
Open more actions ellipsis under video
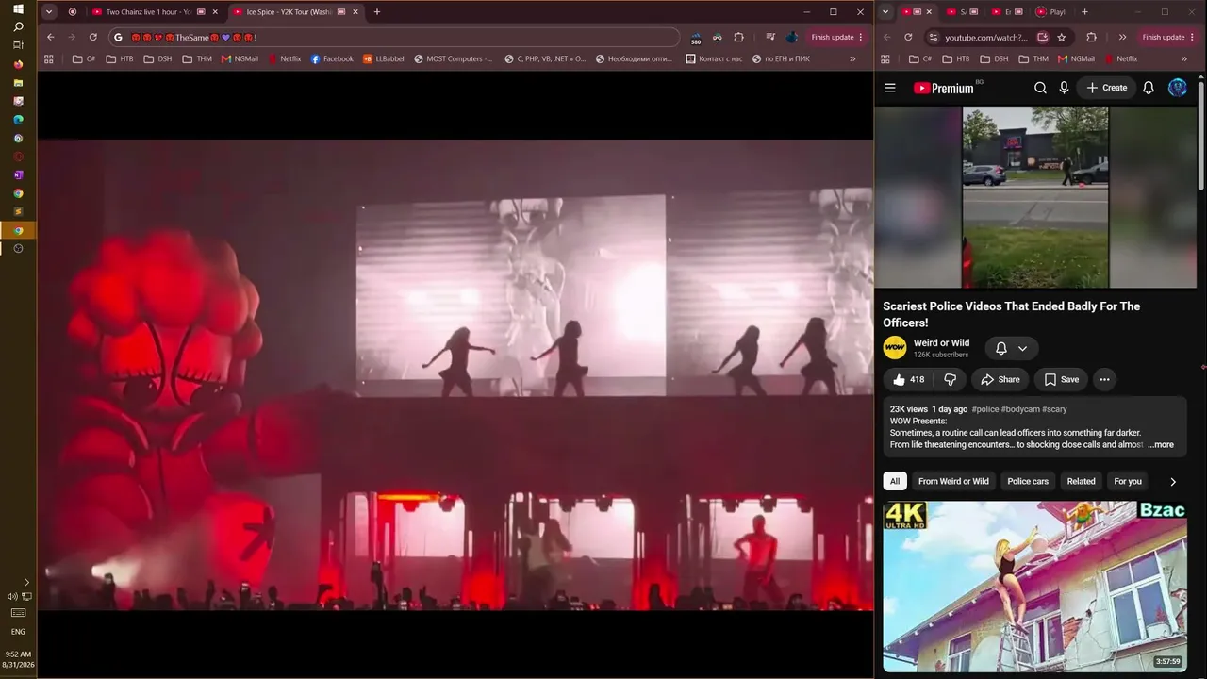click(x=1104, y=379)
